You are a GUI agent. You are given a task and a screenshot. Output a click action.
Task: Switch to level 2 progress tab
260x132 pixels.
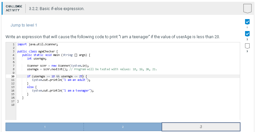click(x=123, y=127)
